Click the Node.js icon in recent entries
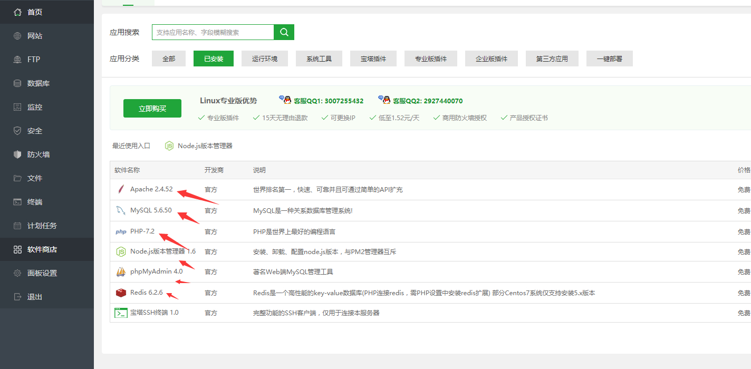The image size is (751, 369). pyautogui.click(x=169, y=146)
